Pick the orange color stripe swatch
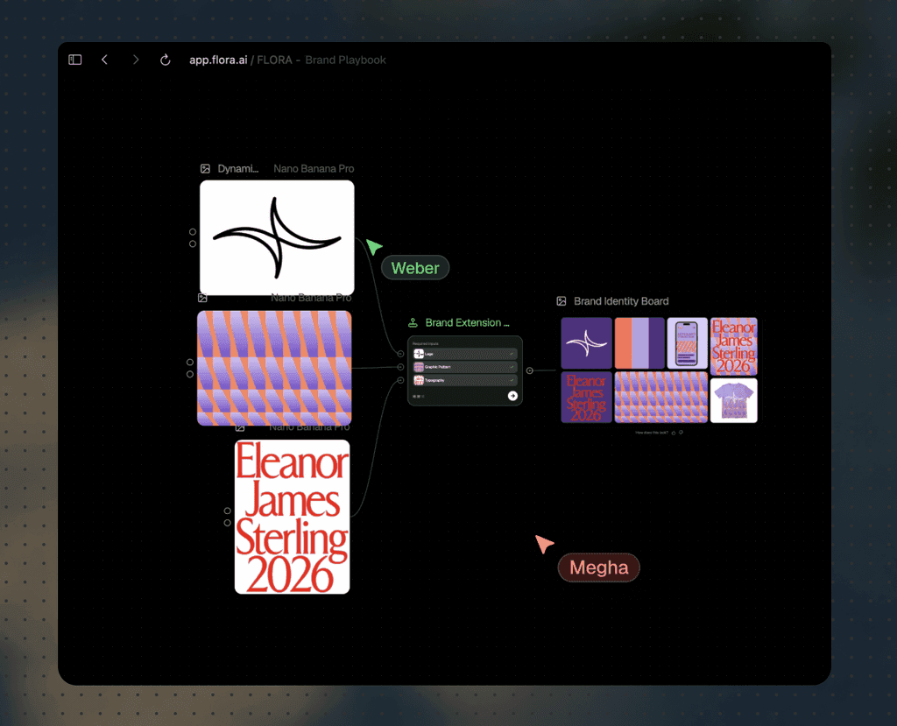This screenshot has height=726, width=897. click(623, 343)
